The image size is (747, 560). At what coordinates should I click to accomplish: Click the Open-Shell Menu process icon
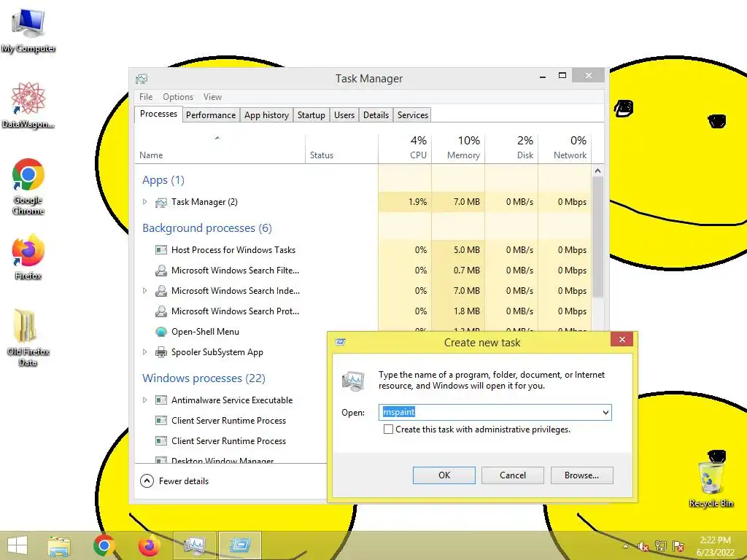coord(161,332)
